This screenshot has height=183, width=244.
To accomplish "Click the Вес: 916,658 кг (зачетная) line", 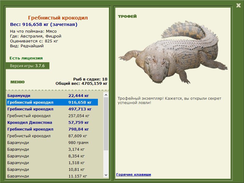I will (x=44, y=24).
